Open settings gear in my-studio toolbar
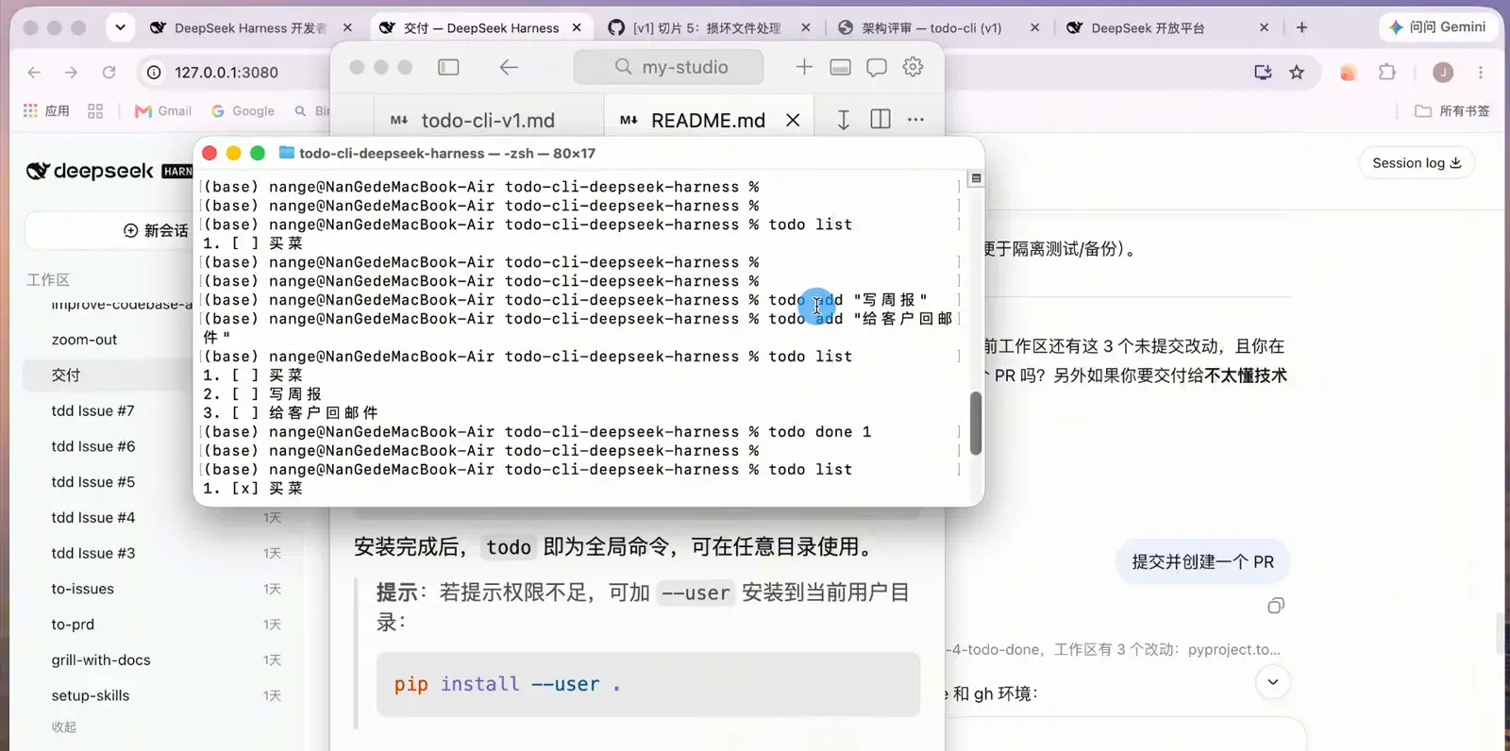 tap(913, 67)
